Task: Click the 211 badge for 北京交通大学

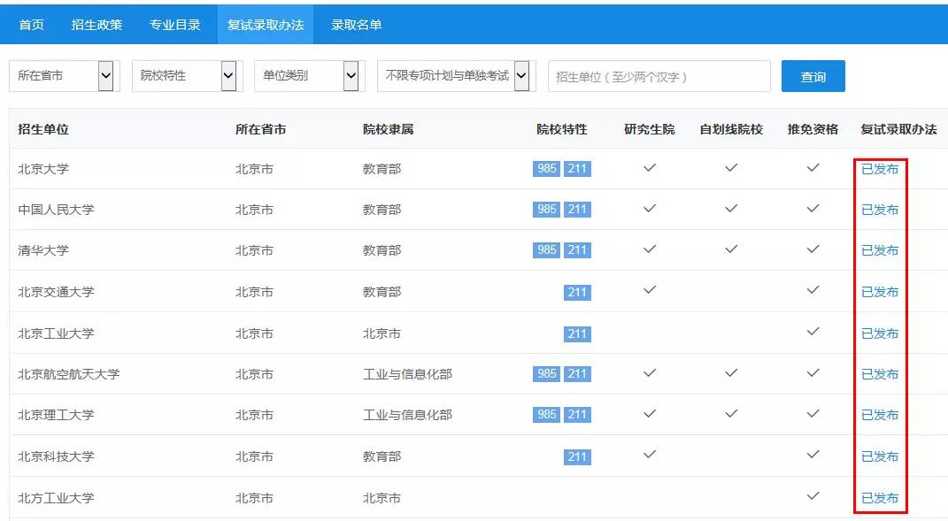Action: (x=577, y=293)
